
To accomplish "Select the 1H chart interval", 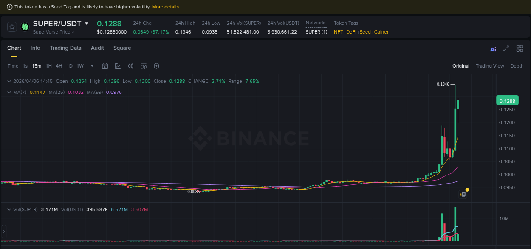I will tap(48, 66).
